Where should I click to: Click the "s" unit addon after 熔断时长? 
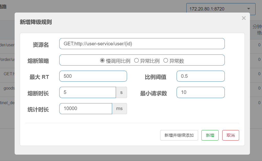(121, 92)
